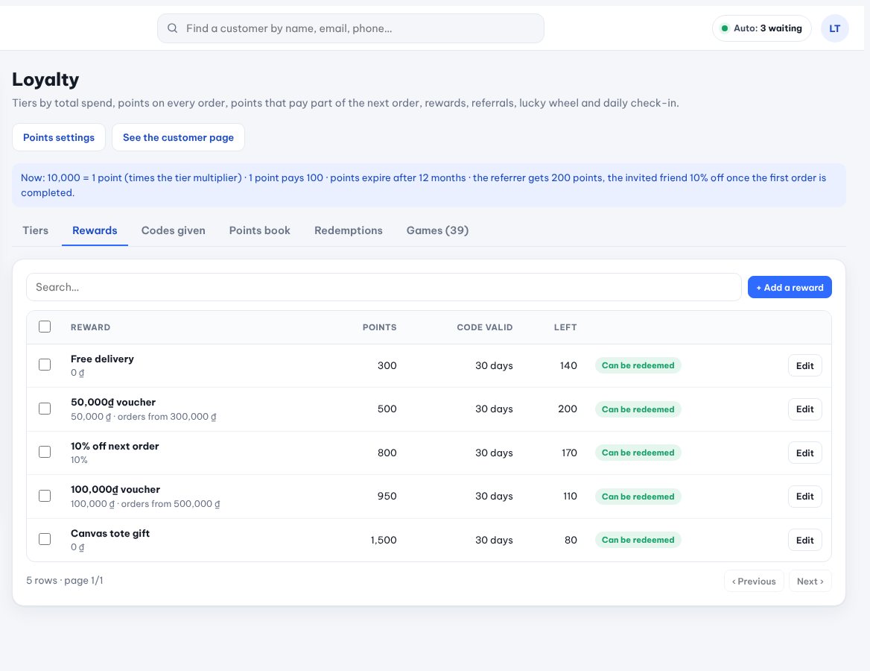Viewport: 870px width, 671px height.
Task: Go to the Next page
Action: tap(810, 581)
